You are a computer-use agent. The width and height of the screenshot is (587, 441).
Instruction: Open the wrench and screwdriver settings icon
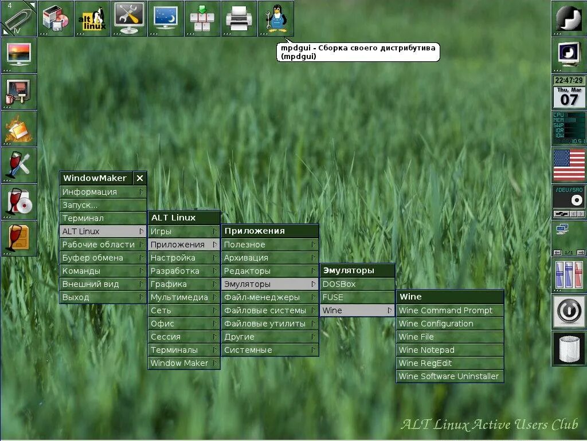coord(129,18)
